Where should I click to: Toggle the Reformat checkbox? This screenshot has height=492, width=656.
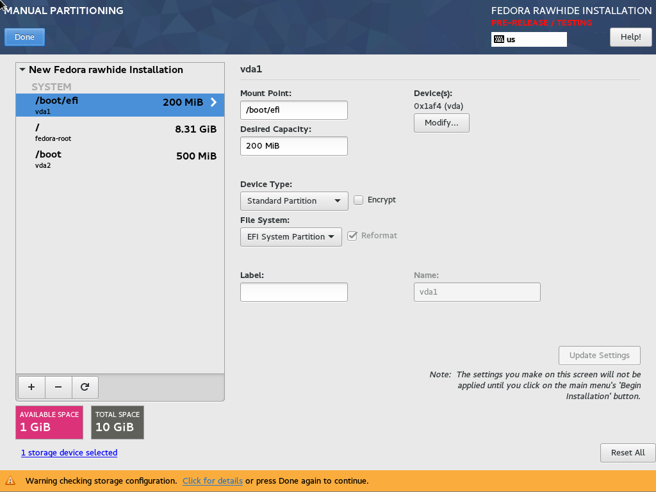click(x=352, y=236)
